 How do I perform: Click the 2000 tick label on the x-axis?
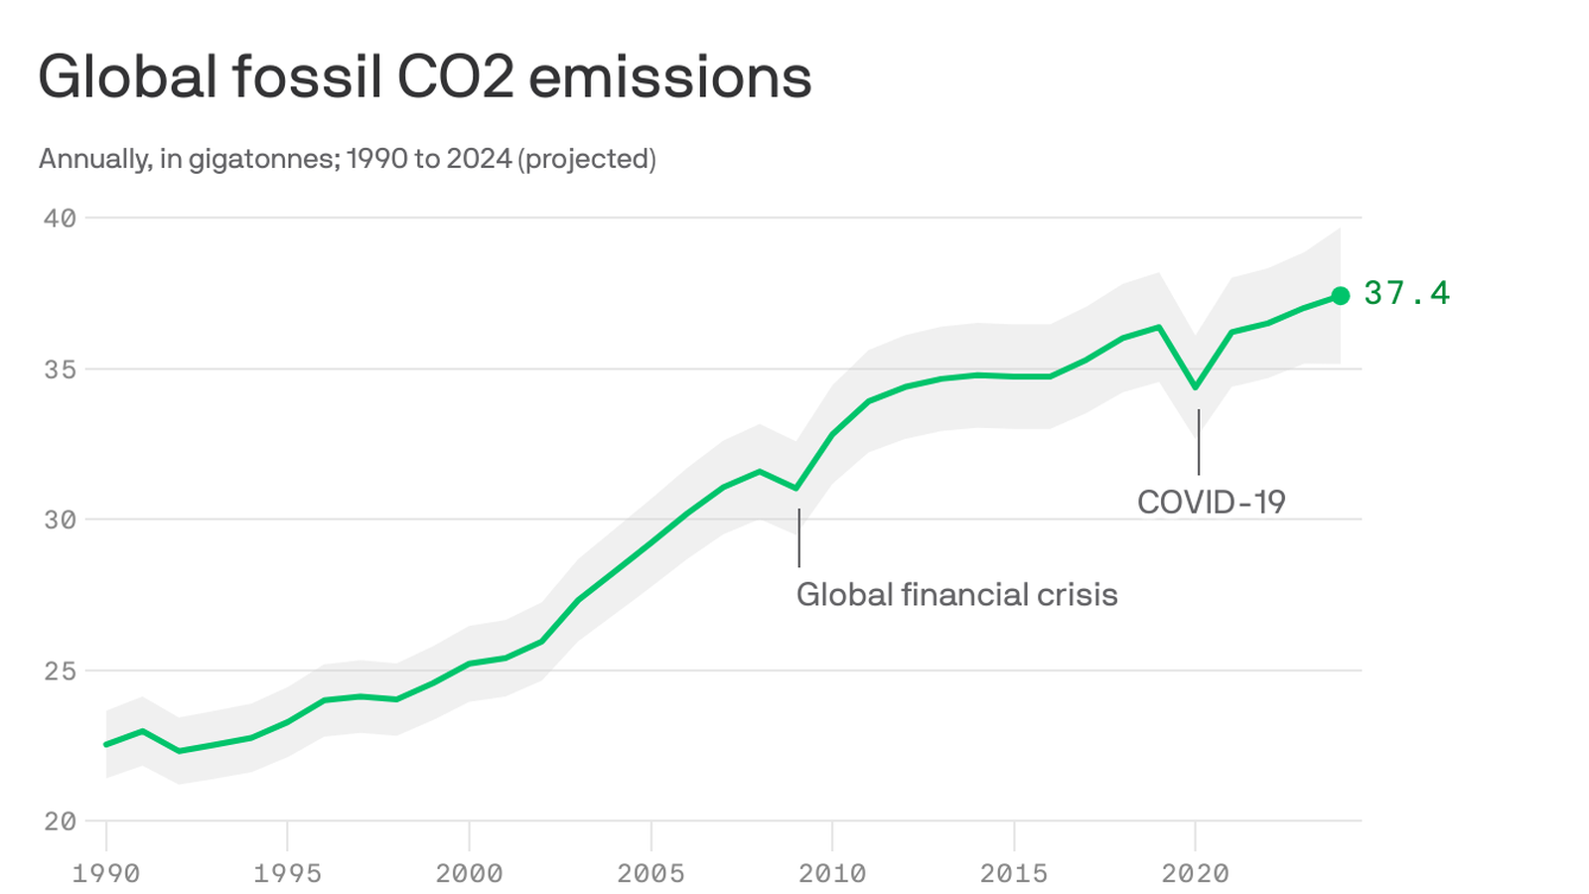click(469, 873)
